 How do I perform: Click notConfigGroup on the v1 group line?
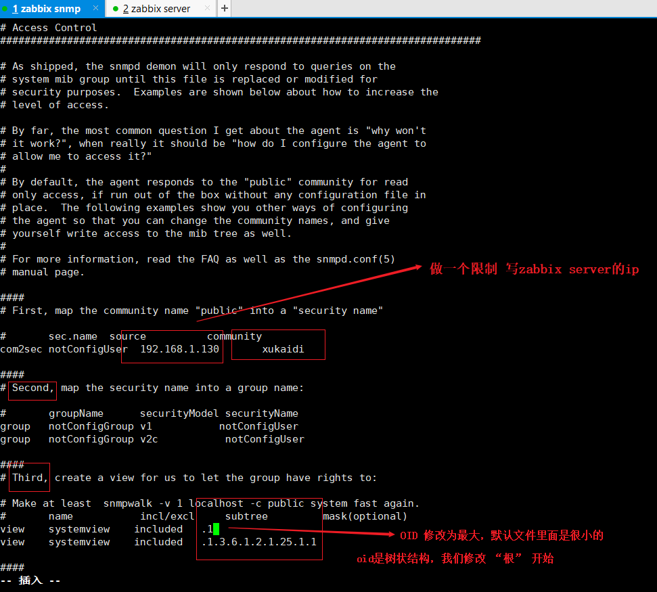91,426
